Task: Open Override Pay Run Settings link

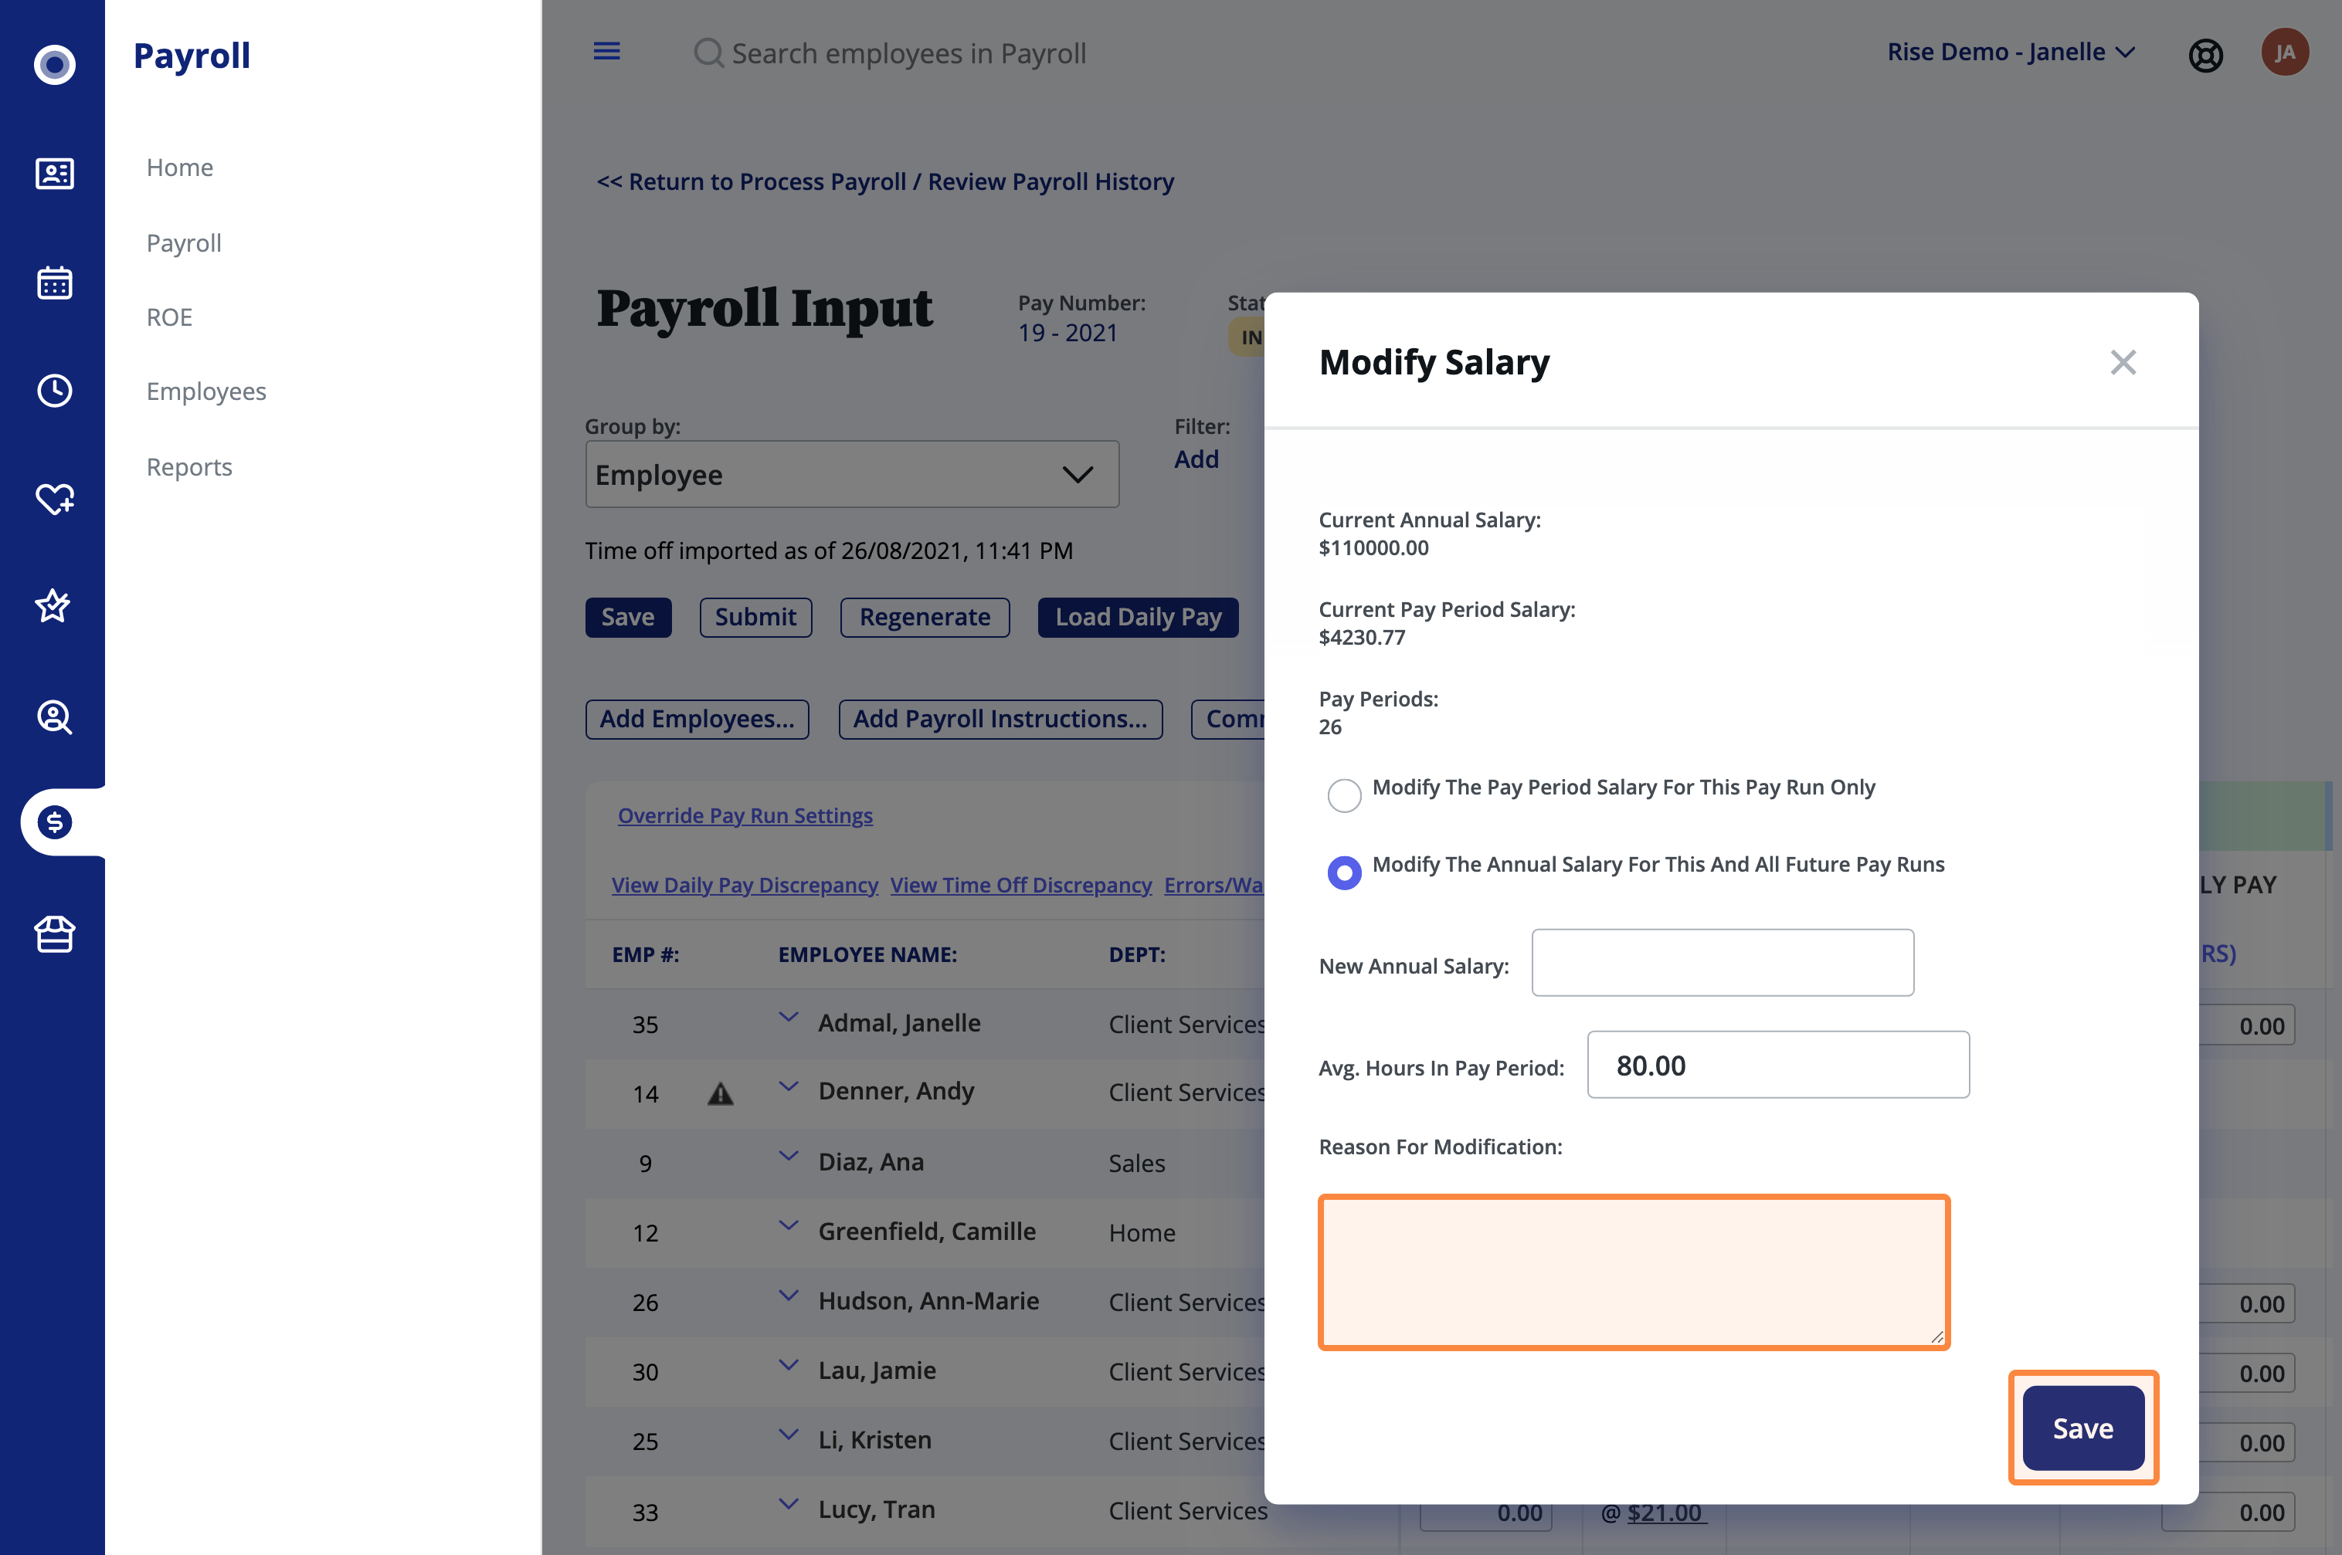Action: point(745,815)
